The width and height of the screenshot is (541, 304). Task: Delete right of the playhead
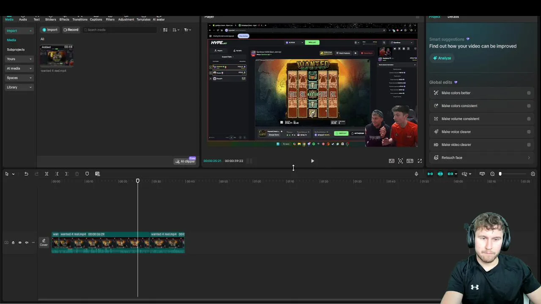(x=67, y=174)
